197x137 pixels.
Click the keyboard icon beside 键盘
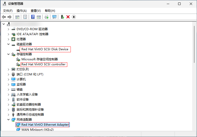[x=13, y=89]
